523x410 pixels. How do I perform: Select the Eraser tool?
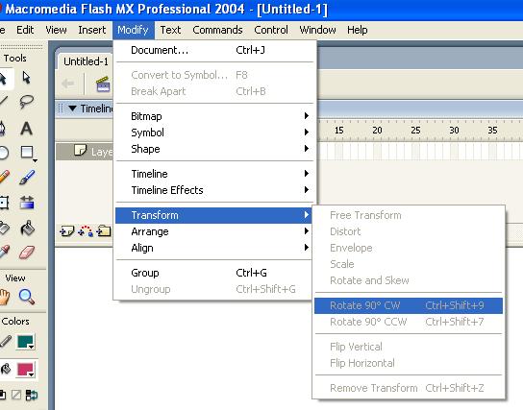27,253
